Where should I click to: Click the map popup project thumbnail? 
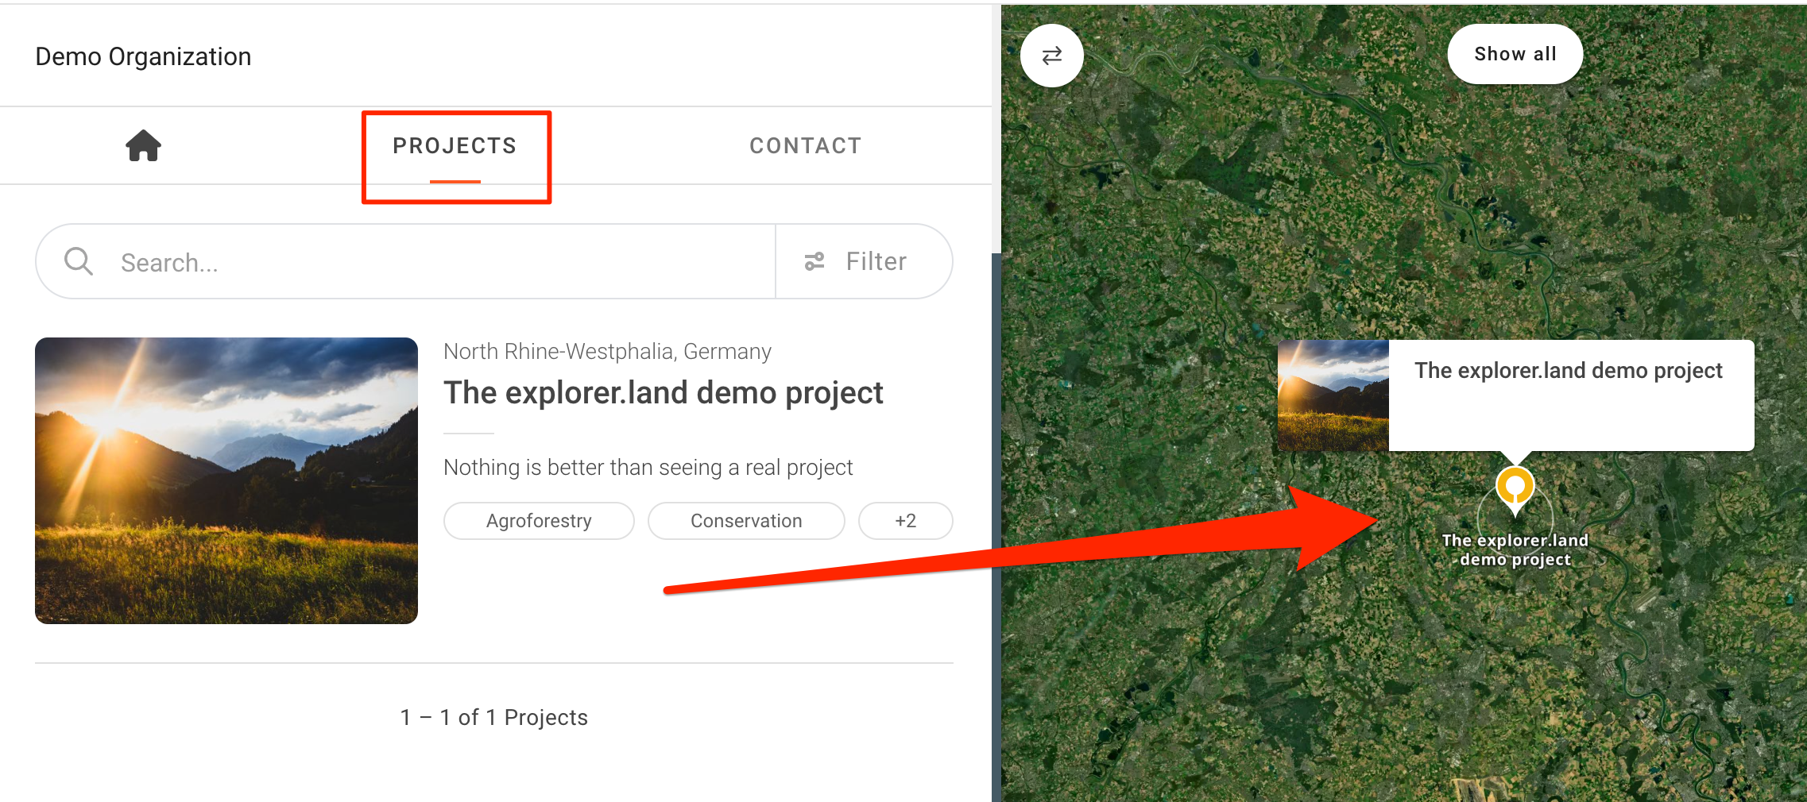click(1333, 395)
